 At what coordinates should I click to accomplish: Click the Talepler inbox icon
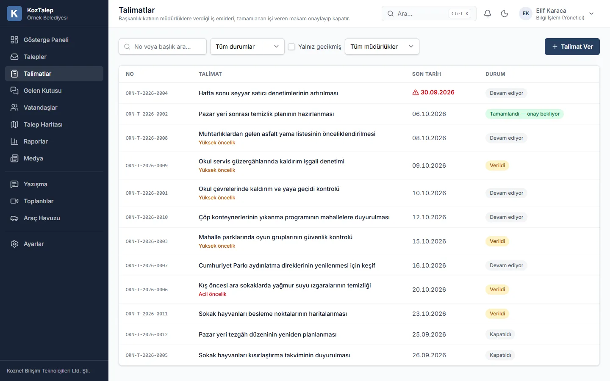pos(14,57)
